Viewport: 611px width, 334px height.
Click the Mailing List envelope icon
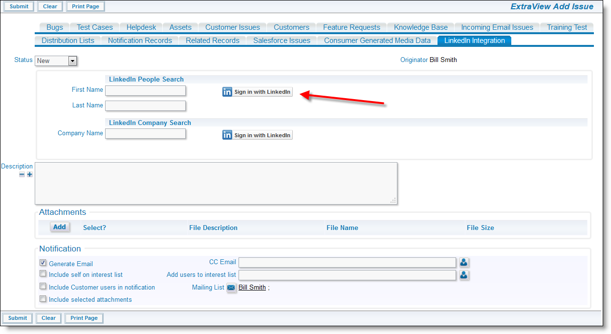coord(231,288)
